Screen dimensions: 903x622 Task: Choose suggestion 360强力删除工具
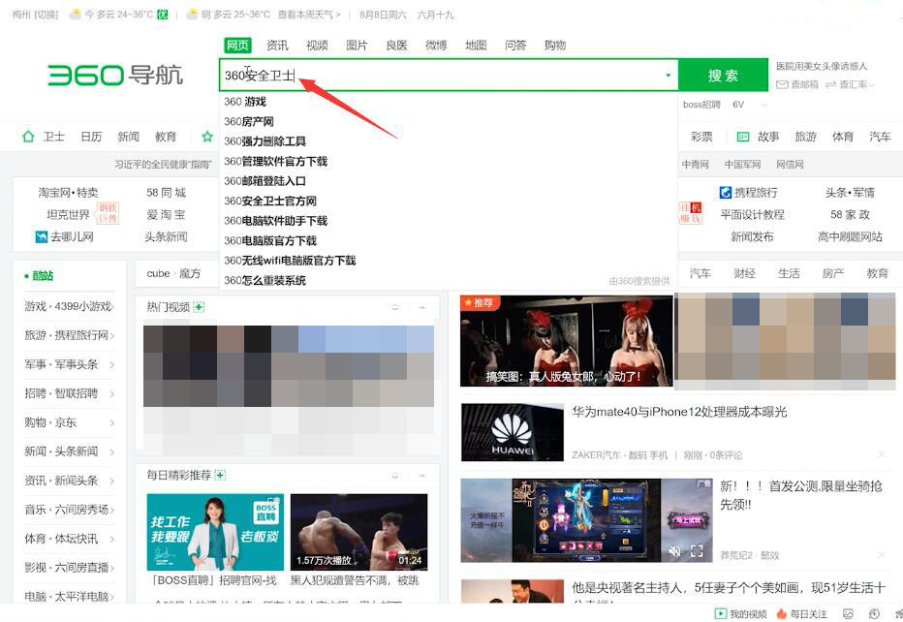tap(265, 141)
